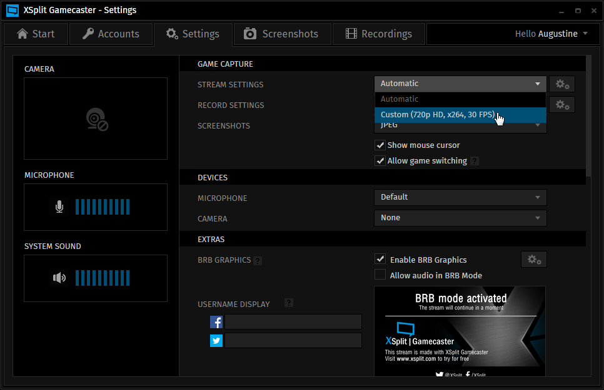Click the Username Display help icon

[x=289, y=303]
